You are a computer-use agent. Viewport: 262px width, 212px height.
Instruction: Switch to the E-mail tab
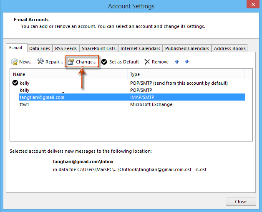[16, 48]
